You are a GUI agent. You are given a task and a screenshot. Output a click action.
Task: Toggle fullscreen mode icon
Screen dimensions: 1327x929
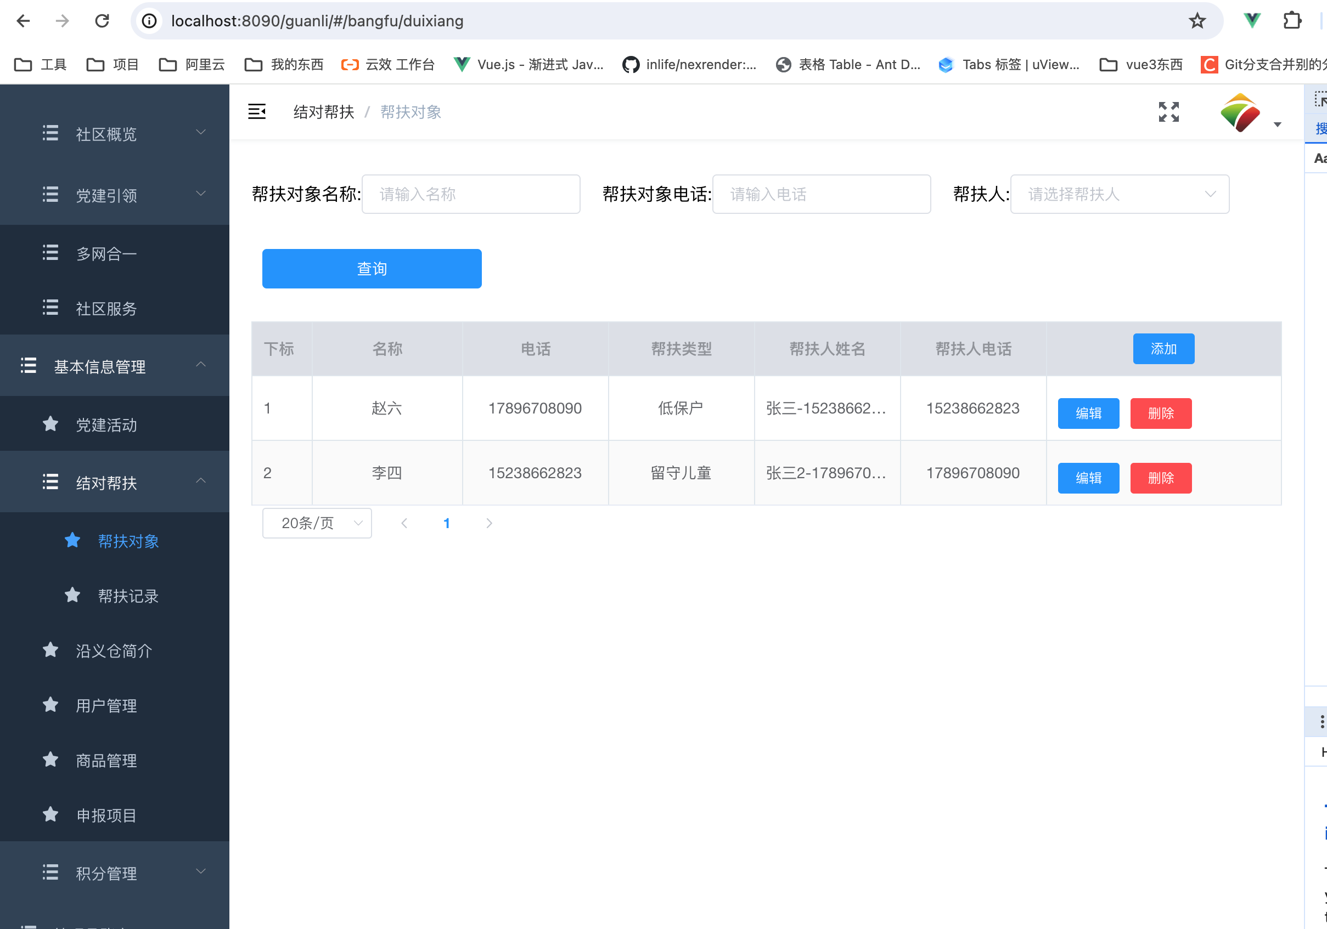pyautogui.click(x=1168, y=112)
